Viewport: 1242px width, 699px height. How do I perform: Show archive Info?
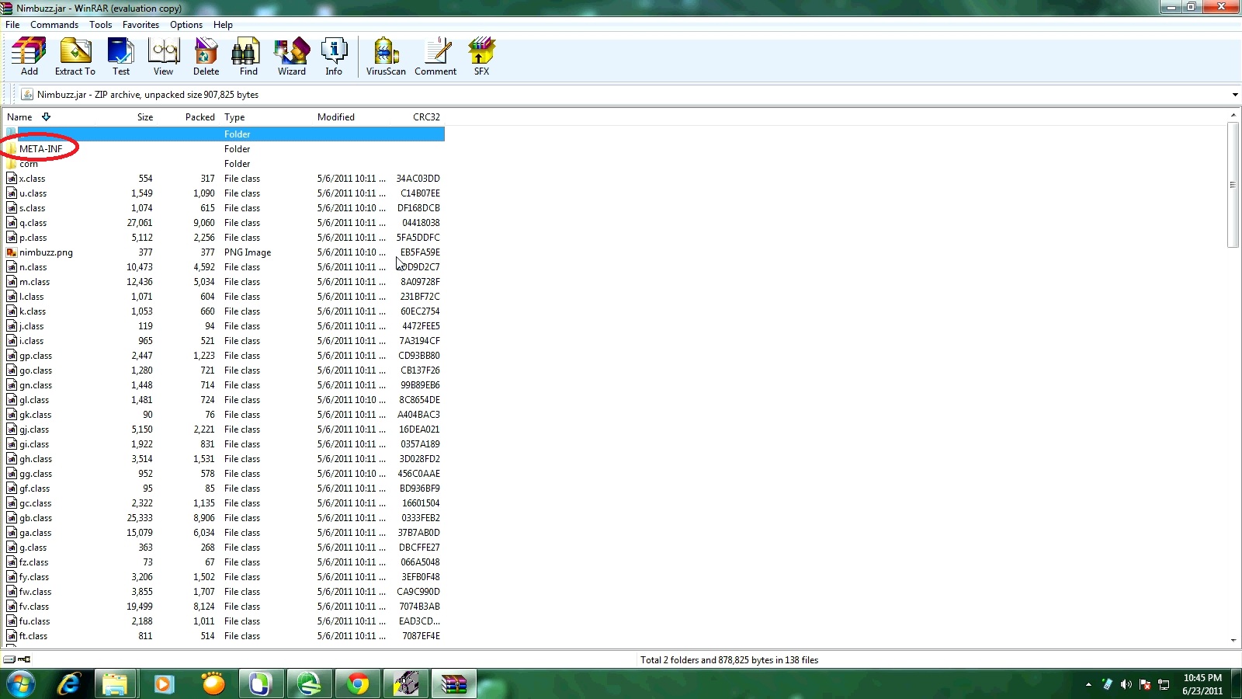[x=334, y=56]
